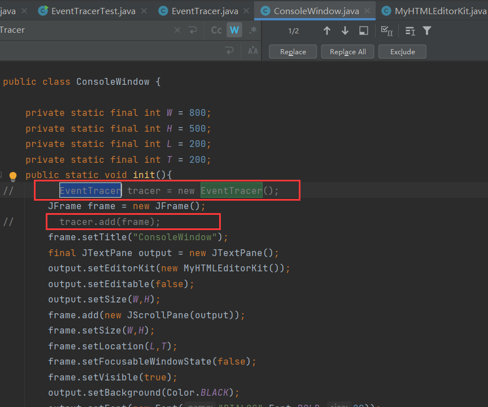Open the search filter options
Viewport: 488px width, 407px height.
click(x=427, y=31)
